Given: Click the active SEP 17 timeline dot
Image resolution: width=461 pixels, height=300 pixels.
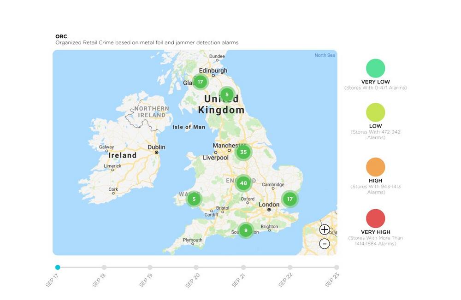Looking at the screenshot, I should point(58,267).
